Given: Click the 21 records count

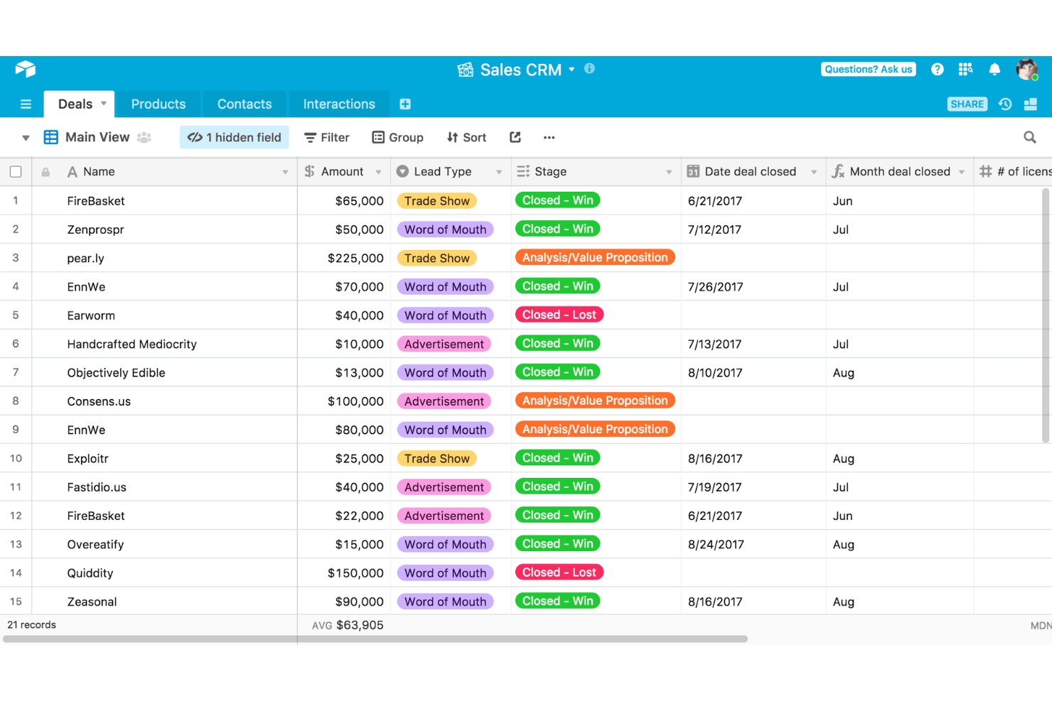Looking at the screenshot, I should (31, 625).
